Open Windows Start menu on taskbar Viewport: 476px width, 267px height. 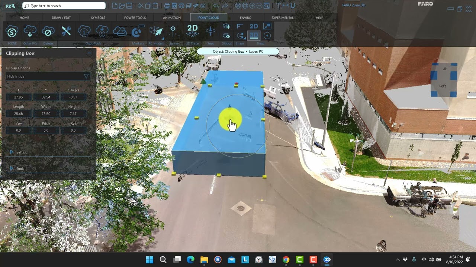pos(149,260)
